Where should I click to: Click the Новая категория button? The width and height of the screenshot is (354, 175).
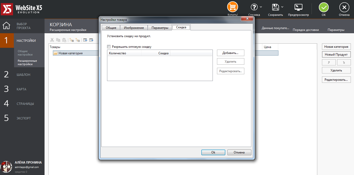click(336, 47)
